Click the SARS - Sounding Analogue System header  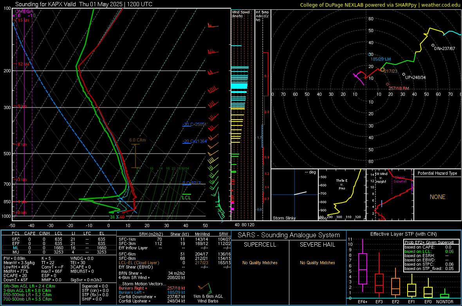pos(289,235)
